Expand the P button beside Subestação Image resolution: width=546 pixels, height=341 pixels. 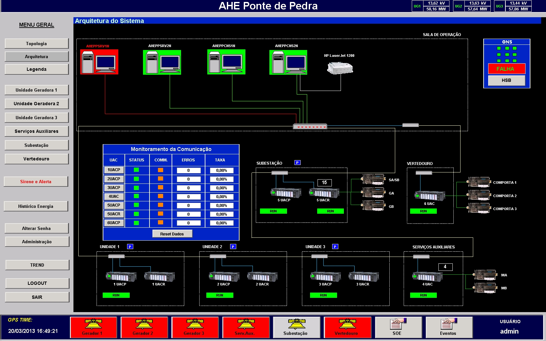[297, 163]
